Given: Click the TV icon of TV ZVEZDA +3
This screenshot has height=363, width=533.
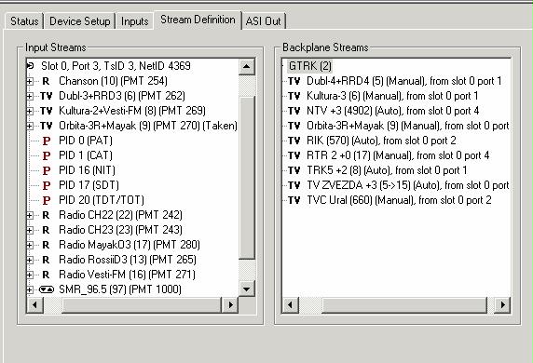Looking at the screenshot, I should coord(294,186).
